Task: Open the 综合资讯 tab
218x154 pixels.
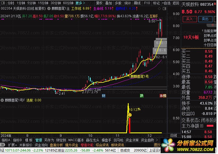Action: [102, 145]
